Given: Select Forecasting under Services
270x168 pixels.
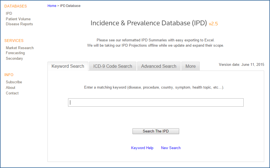Looking at the screenshot, I should [15, 53].
